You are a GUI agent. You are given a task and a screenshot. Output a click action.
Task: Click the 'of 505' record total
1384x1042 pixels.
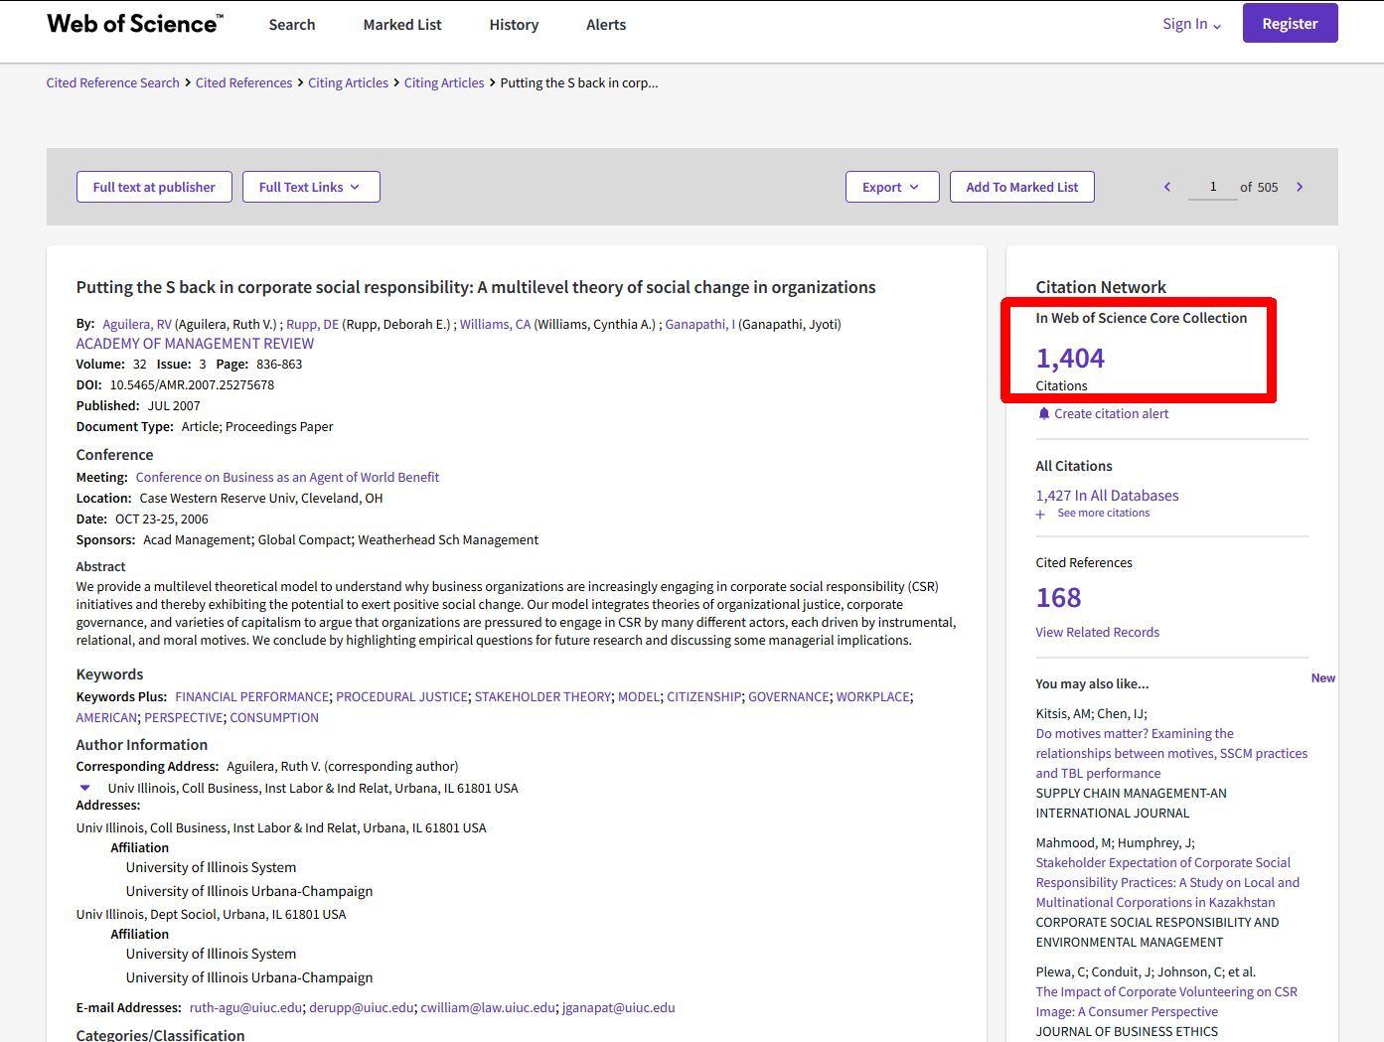click(x=1259, y=187)
